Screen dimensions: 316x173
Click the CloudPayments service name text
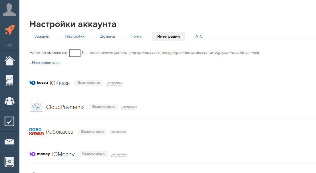[65, 107]
